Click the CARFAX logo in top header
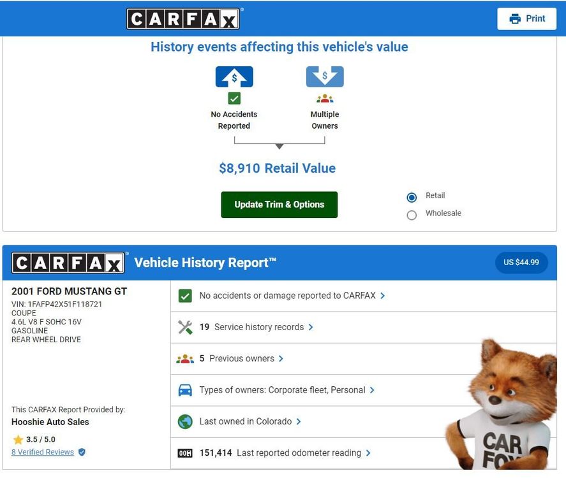 [183, 18]
